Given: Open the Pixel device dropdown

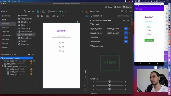Looking at the screenshot, I should (x=52, y=11).
